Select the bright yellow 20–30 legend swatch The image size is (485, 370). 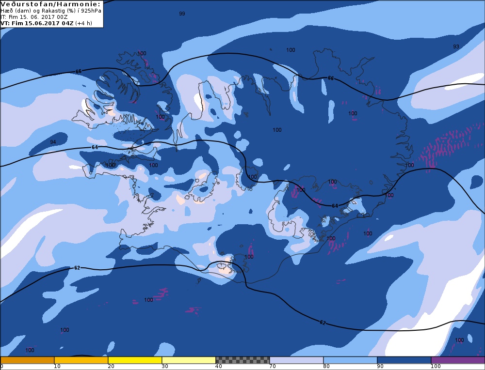pos(135,360)
